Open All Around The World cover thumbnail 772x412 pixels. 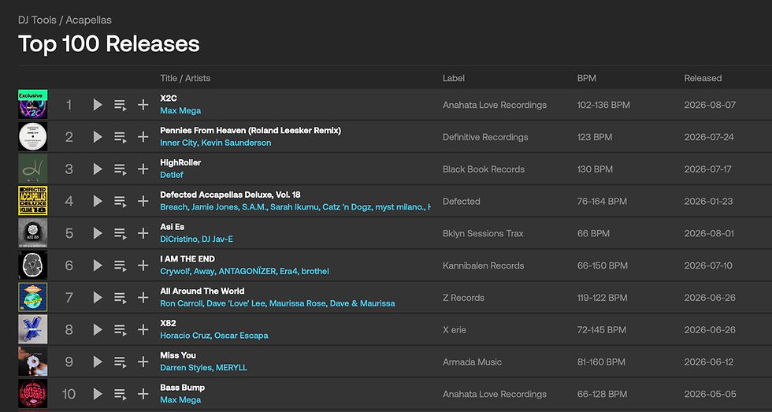click(x=33, y=297)
